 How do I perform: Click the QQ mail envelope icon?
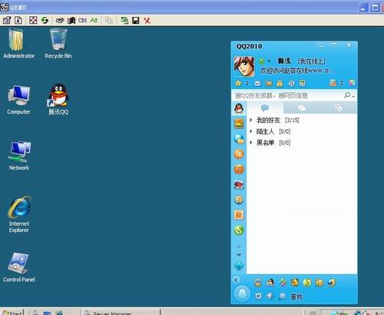click(257, 84)
